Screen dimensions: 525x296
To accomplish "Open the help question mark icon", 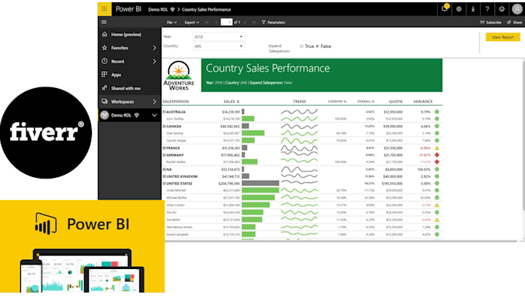I will (487, 9).
